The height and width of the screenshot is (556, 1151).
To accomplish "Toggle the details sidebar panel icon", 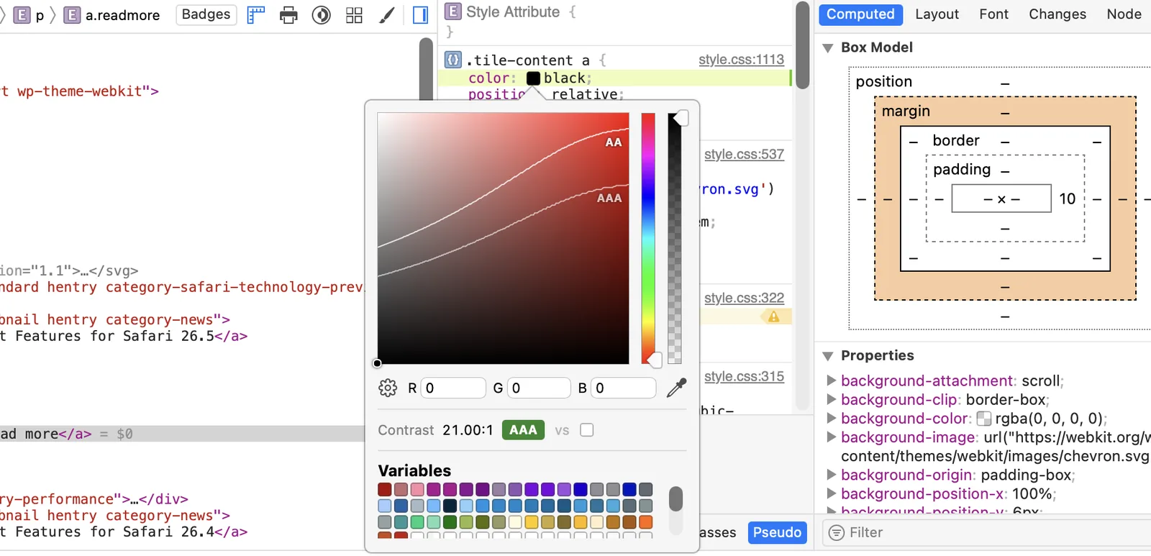I will click(421, 14).
